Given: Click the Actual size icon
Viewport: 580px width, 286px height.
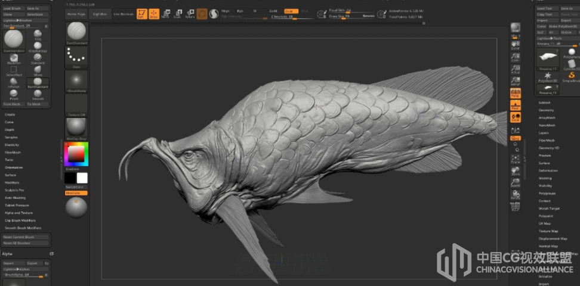Looking at the screenshot, I should tap(516, 70).
